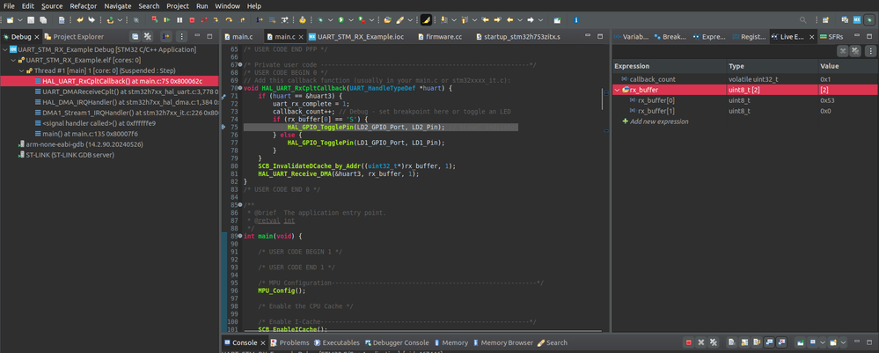This screenshot has width=879, height=353.
Task: Click the Terminate icon in Console toolbar
Action: [x=688, y=342]
